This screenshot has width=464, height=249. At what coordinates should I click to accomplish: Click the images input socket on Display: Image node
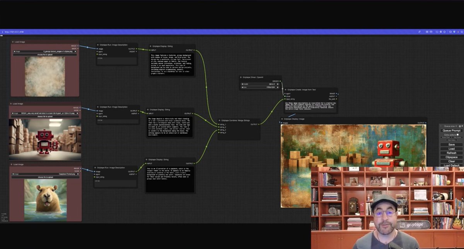(282, 123)
